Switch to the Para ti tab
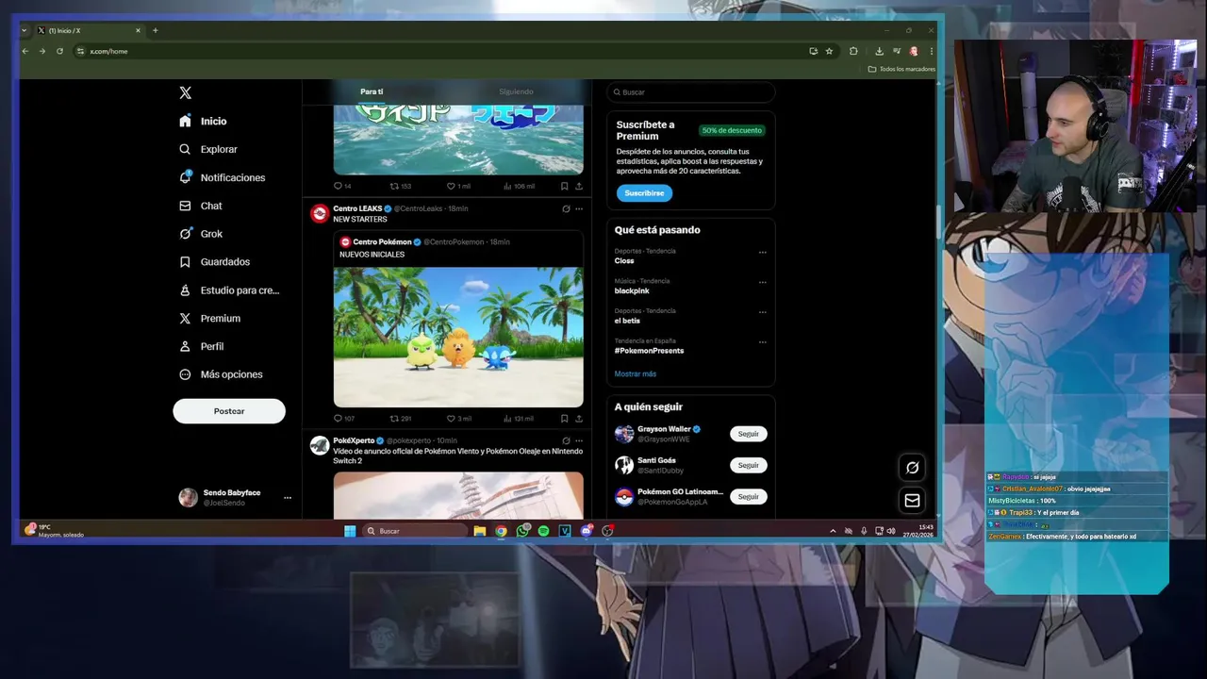1207x679 pixels. (x=372, y=91)
